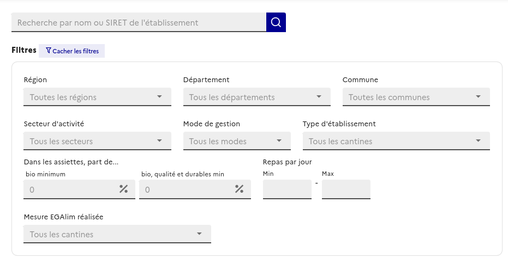Expand the Tous les modes dropdown
The height and width of the screenshot is (258, 508).
pyautogui.click(x=229, y=141)
